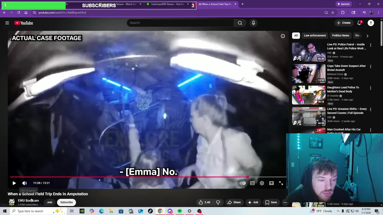Screen dimensions: 383x215
Task: Bookmark this page with star
Action: click(x=333, y=13)
